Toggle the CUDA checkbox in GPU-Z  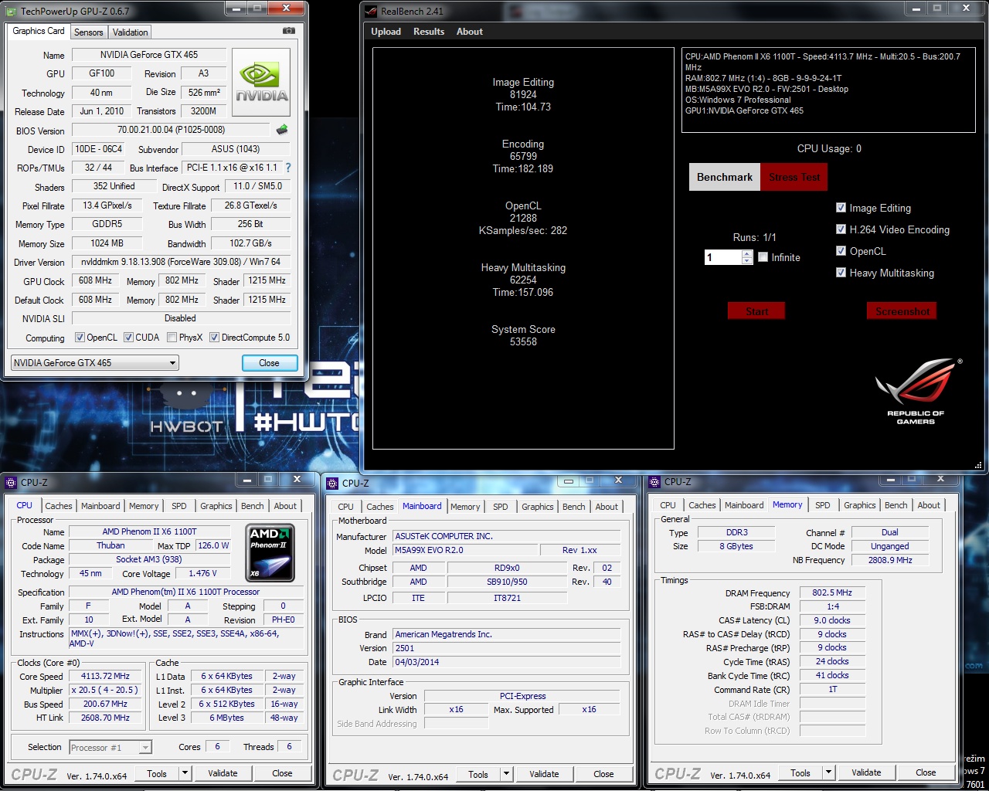(x=129, y=338)
